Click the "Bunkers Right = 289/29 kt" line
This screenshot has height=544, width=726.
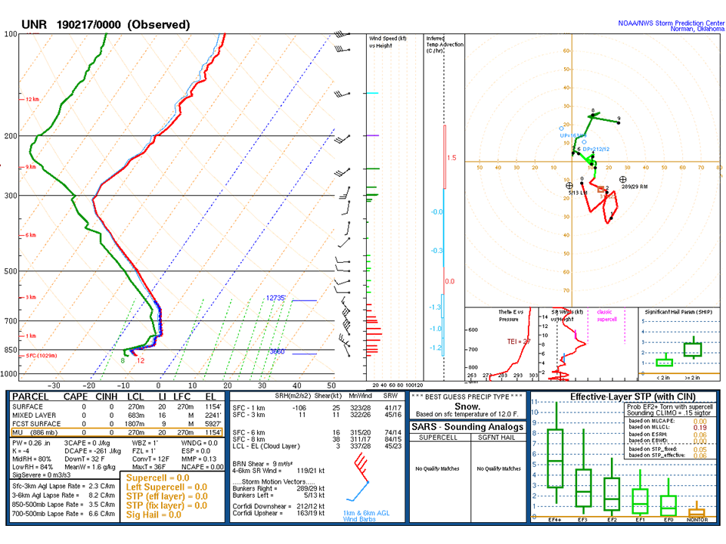278,489
